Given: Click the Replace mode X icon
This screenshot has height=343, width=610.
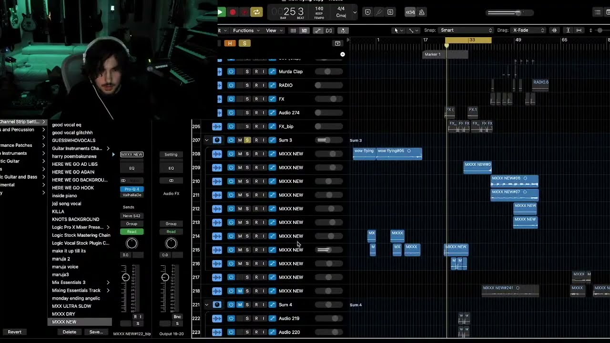Looking at the screenshot, I should (x=367, y=12).
